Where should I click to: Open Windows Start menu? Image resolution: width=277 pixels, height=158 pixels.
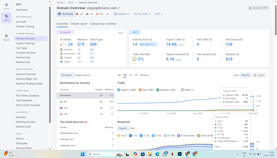83,154
